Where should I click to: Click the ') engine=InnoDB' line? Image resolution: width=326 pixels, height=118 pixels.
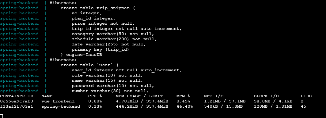tap(81, 55)
